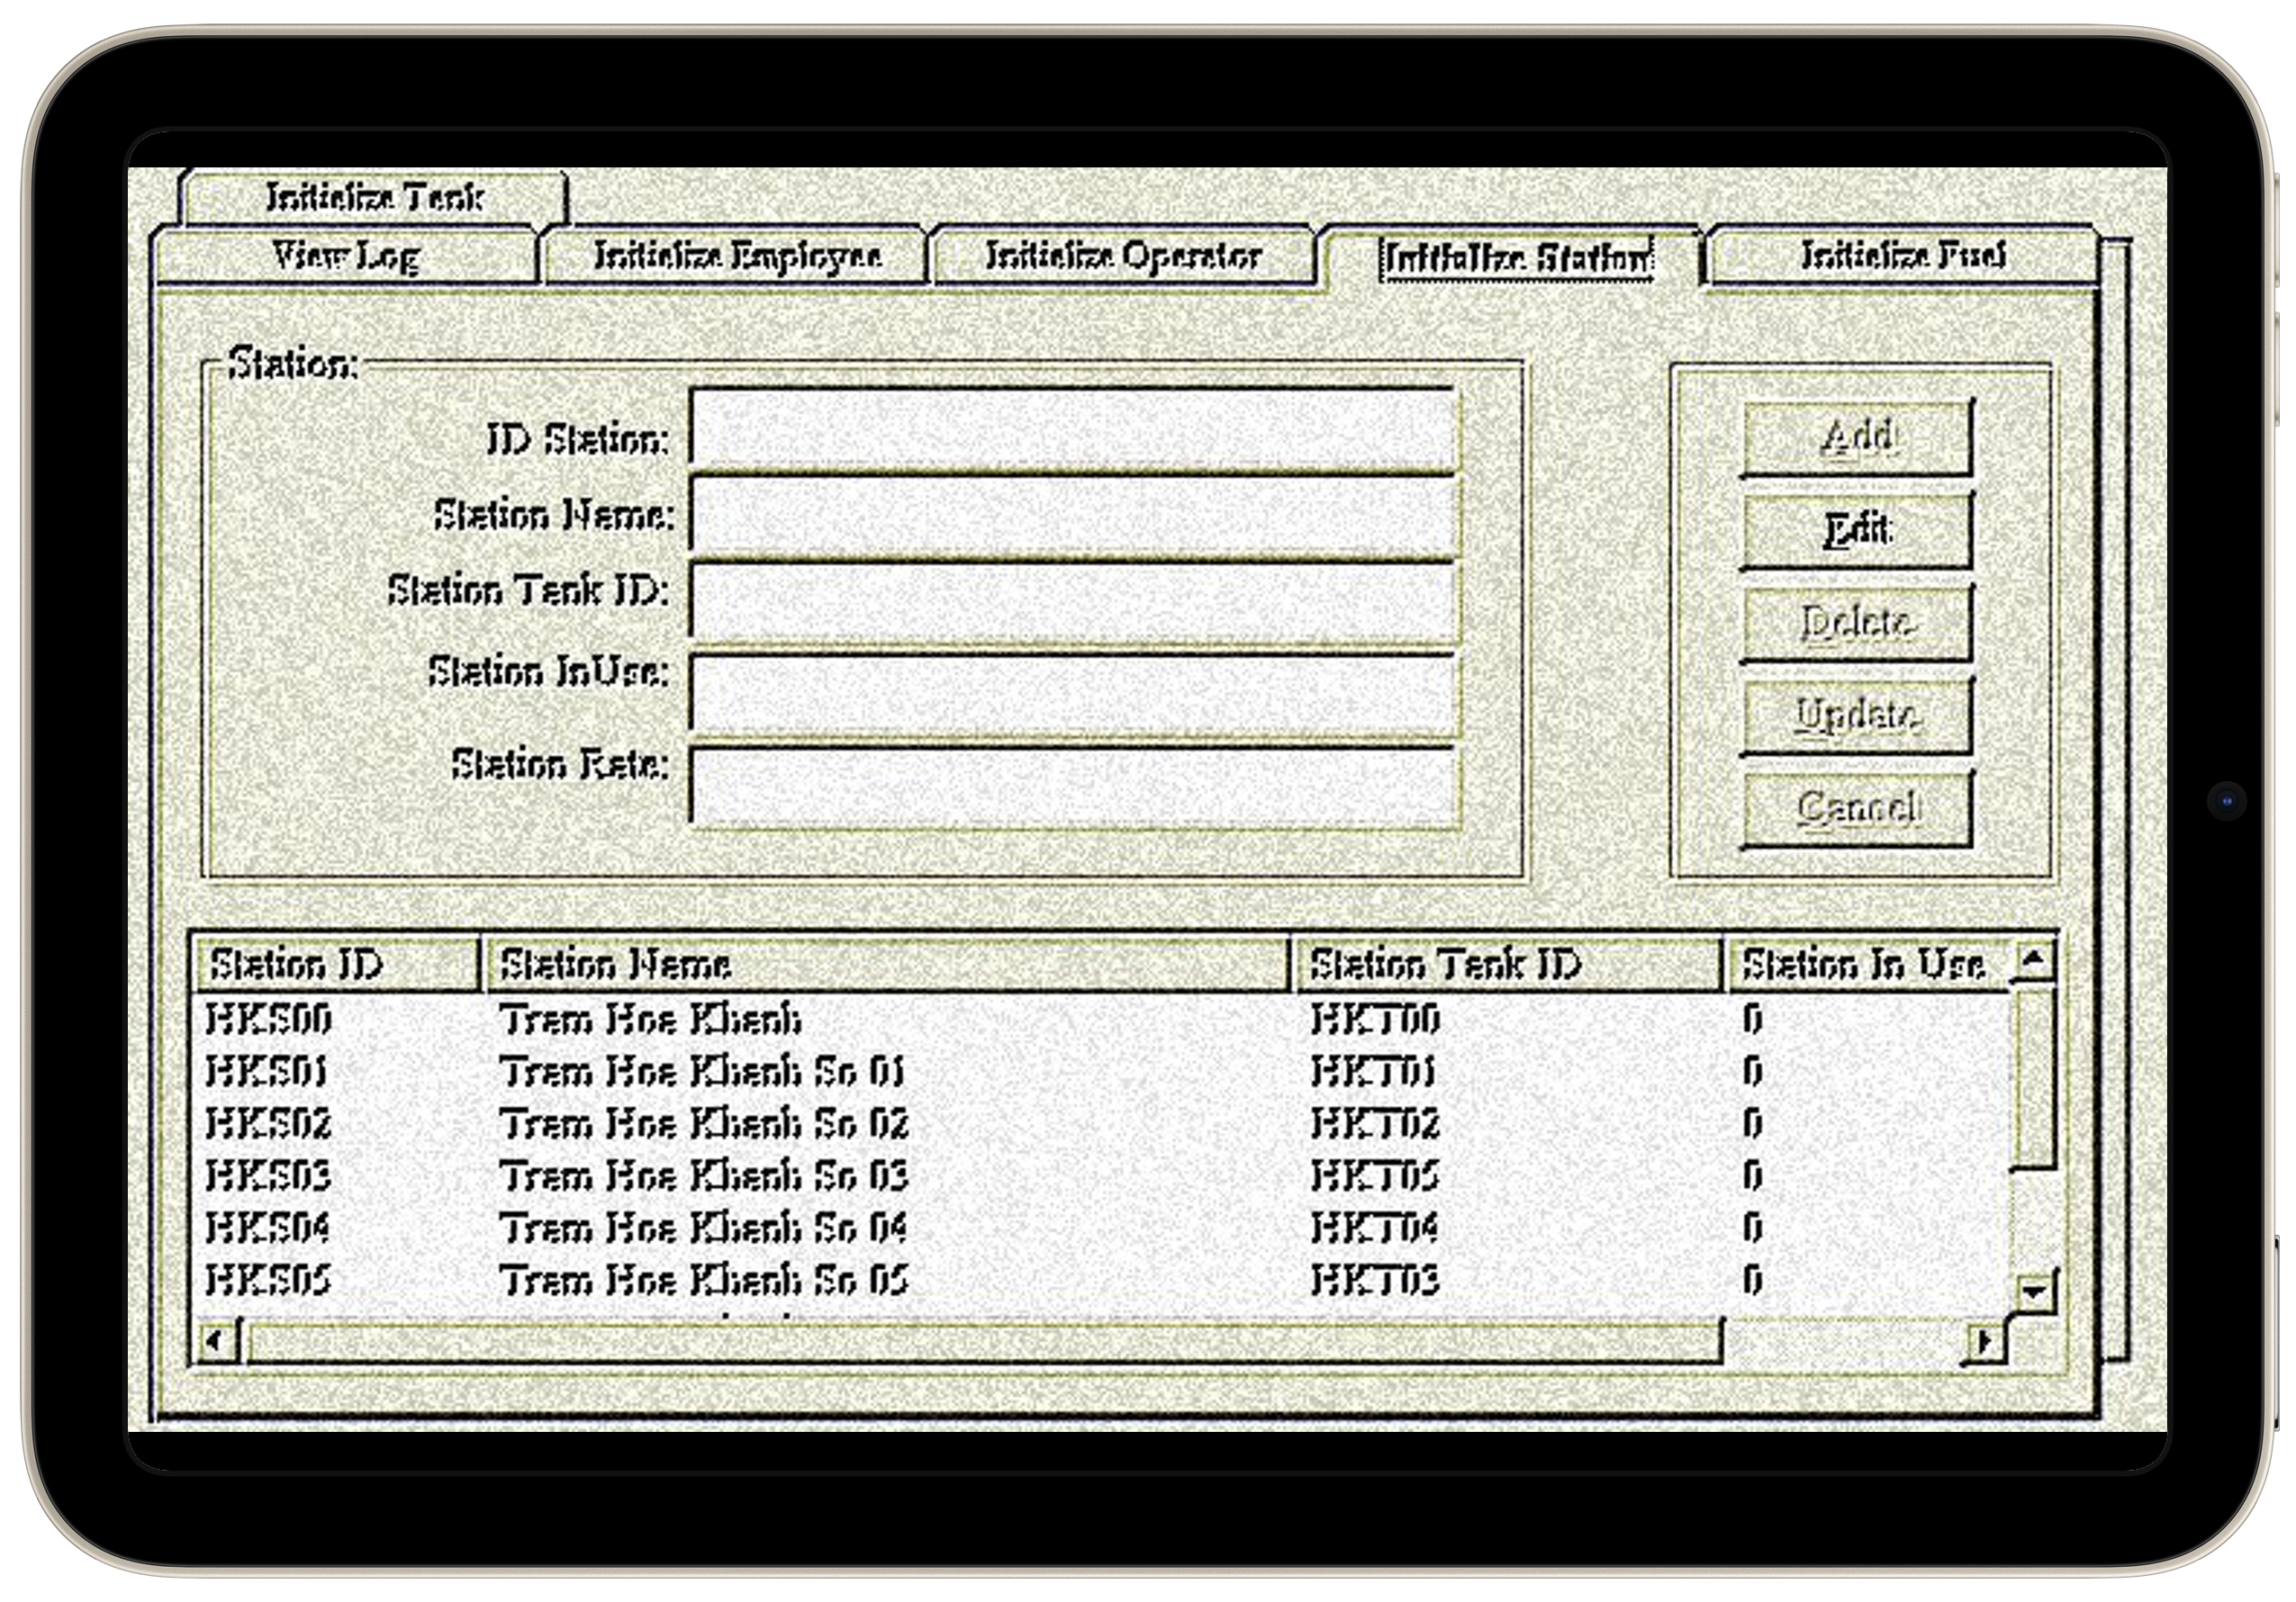This screenshot has height=1602, width=2296.
Task: Switch to the Initialize Tank tab
Action: [374, 198]
